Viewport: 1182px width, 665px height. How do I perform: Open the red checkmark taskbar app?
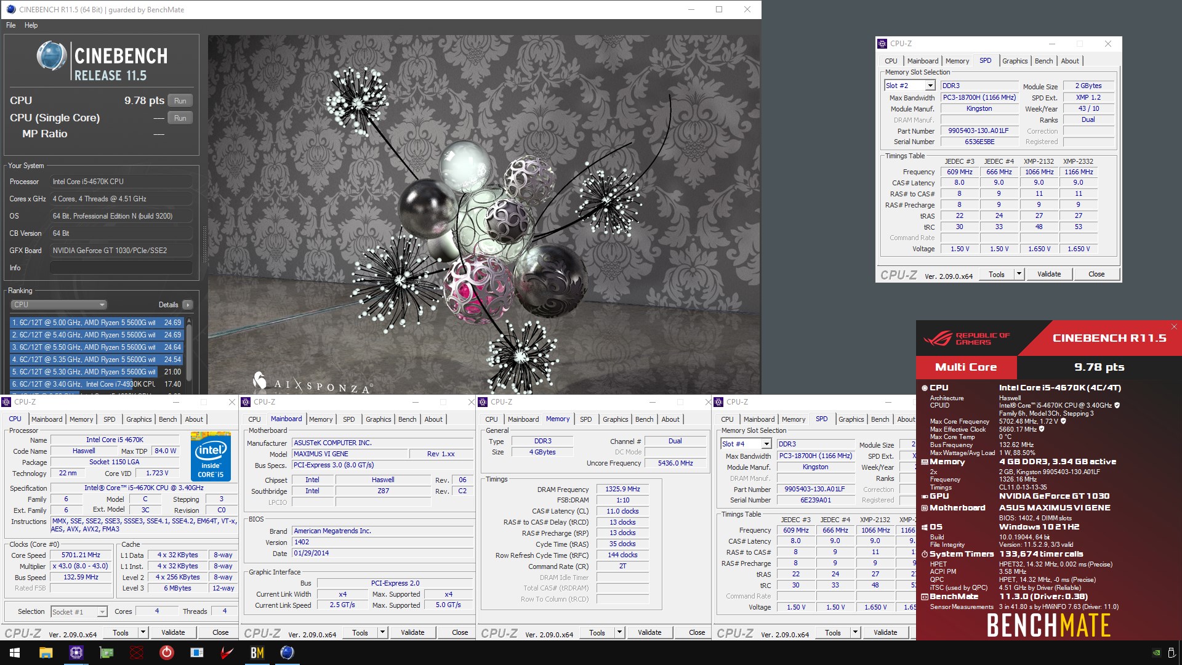227,653
